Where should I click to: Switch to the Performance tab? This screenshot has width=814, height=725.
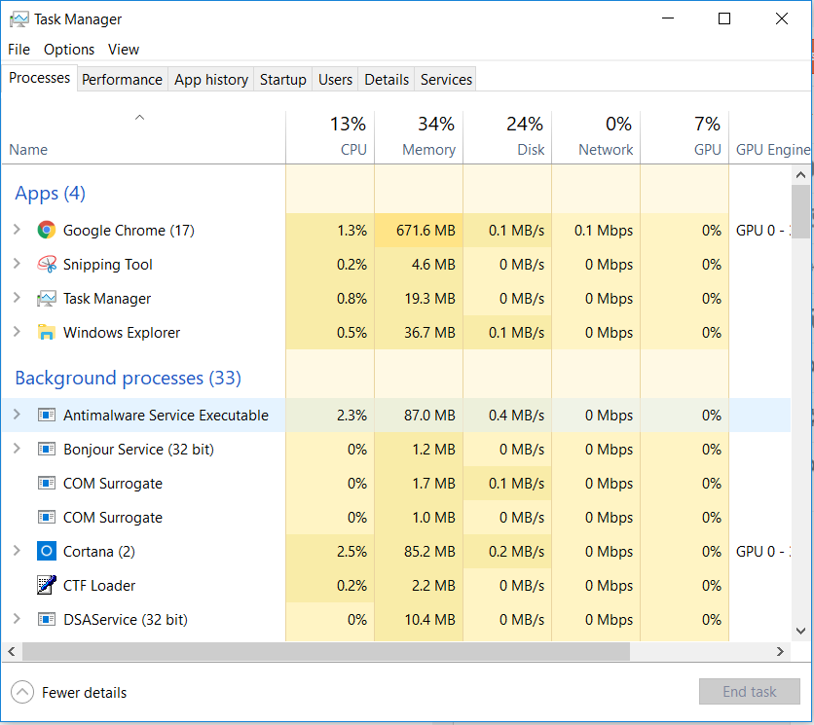(122, 79)
